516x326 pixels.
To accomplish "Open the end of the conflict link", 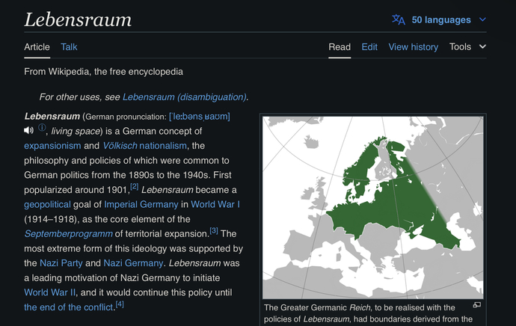I will pyautogui.click(x=69, y=307).
